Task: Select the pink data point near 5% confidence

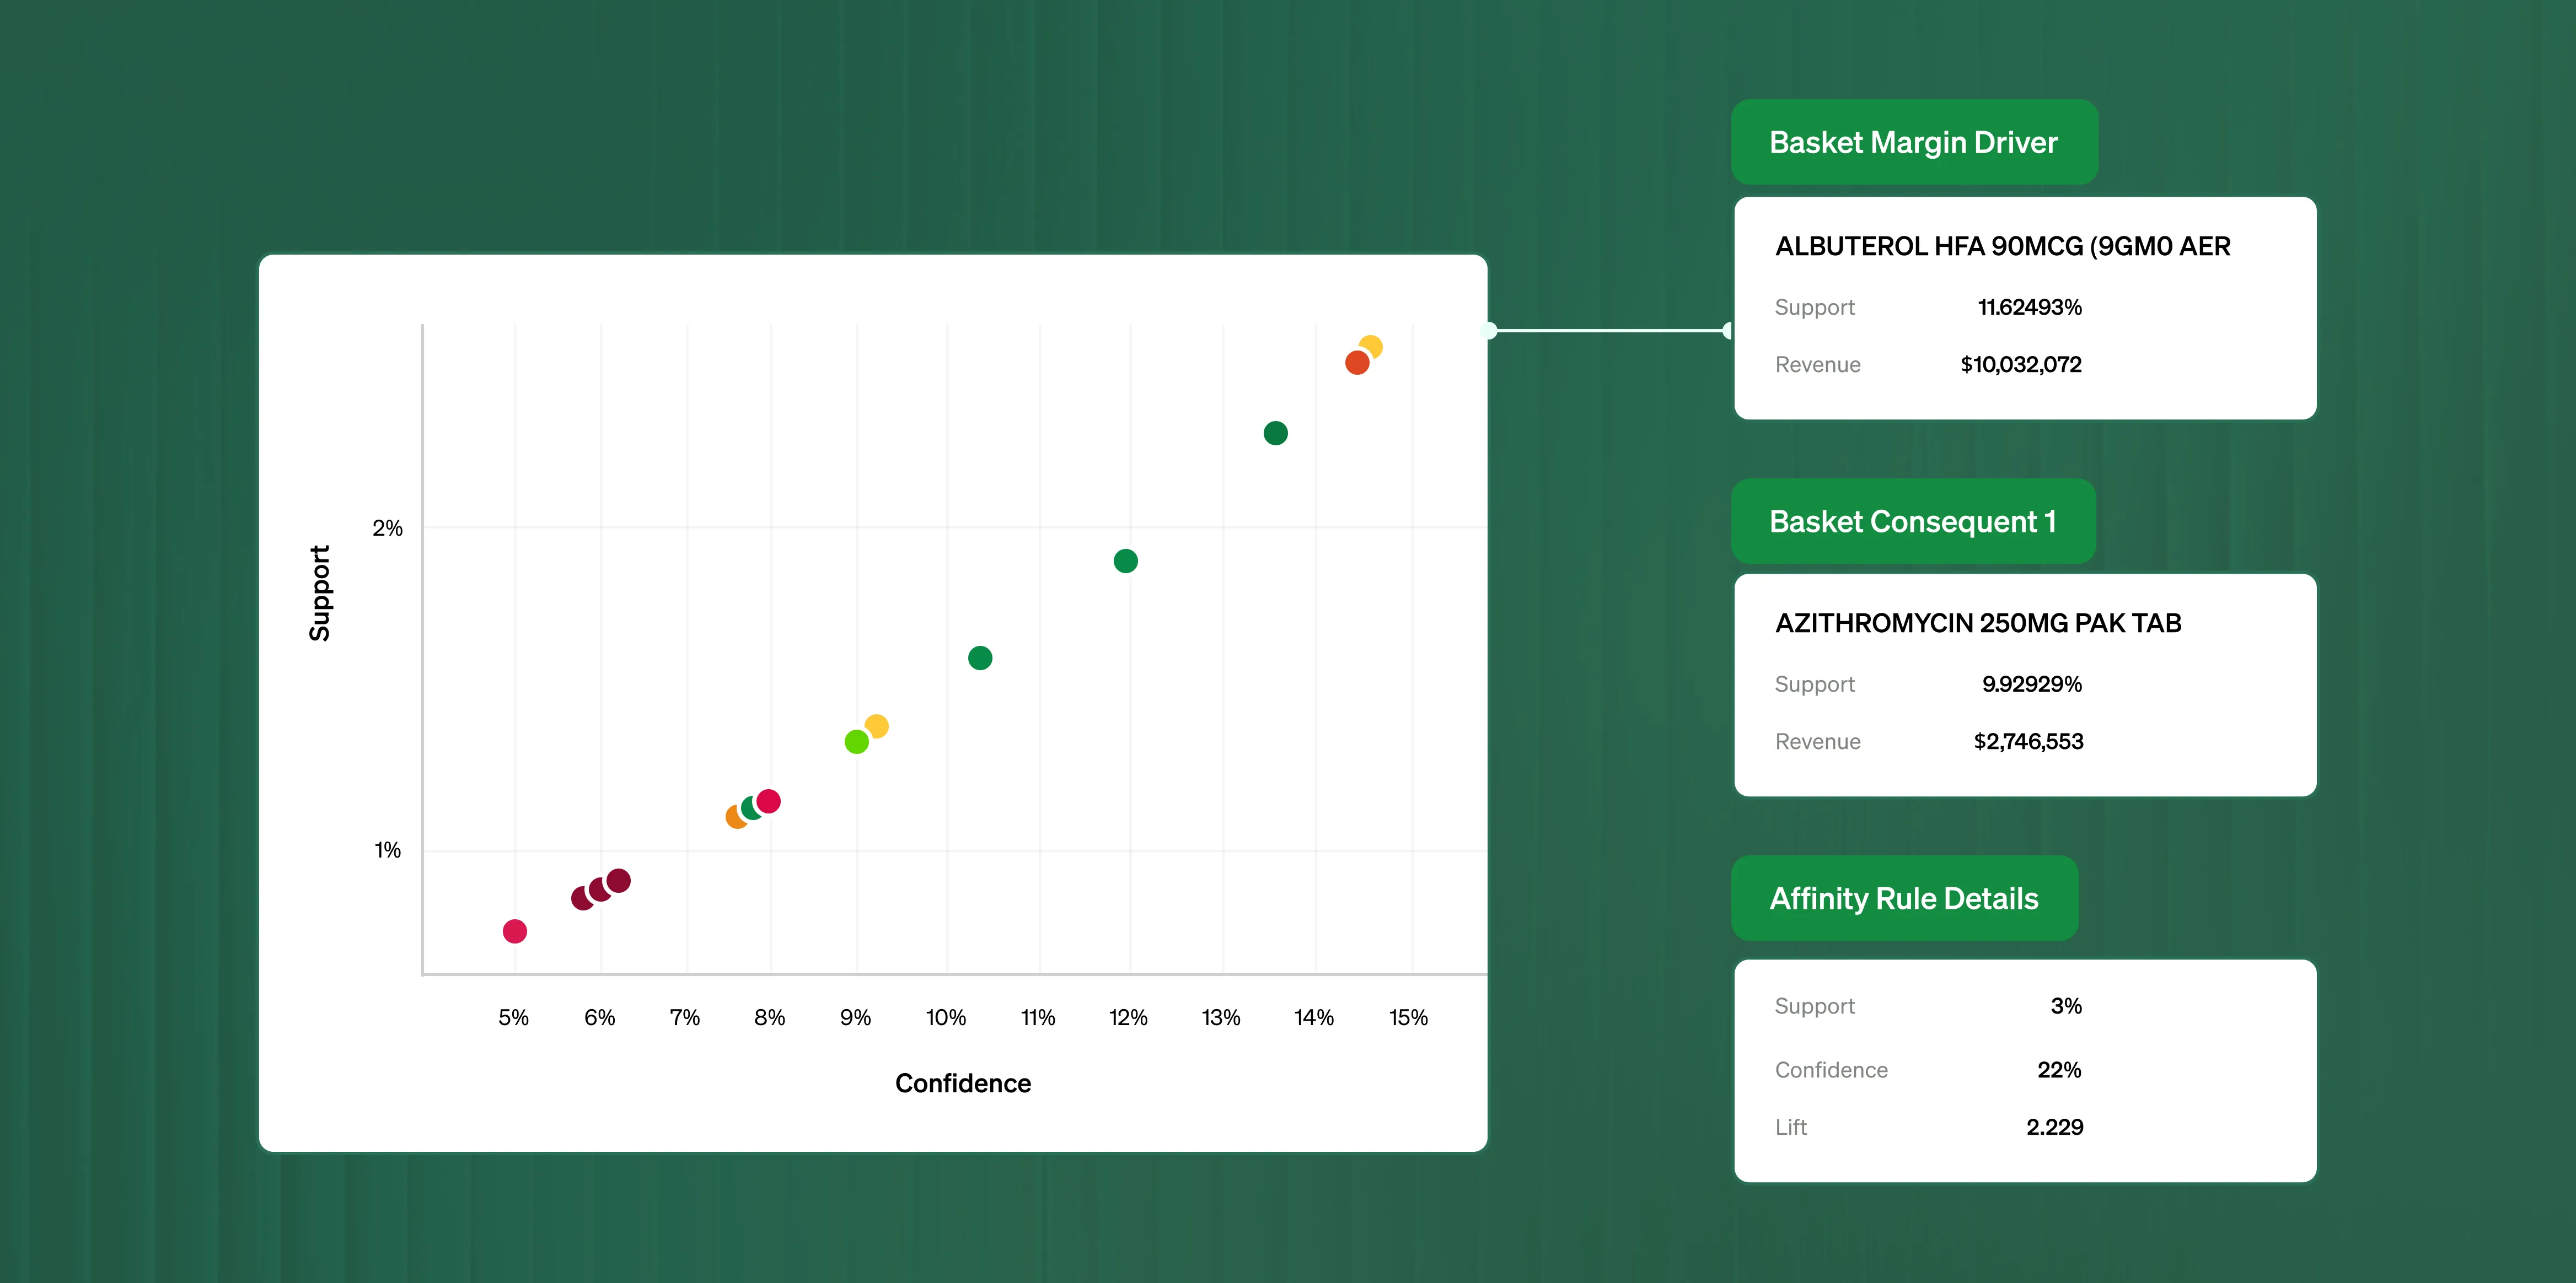Action: coord(514,931)
